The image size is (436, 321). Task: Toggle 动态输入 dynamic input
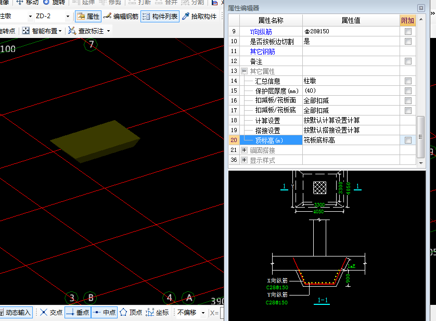(x=16, y=312)
